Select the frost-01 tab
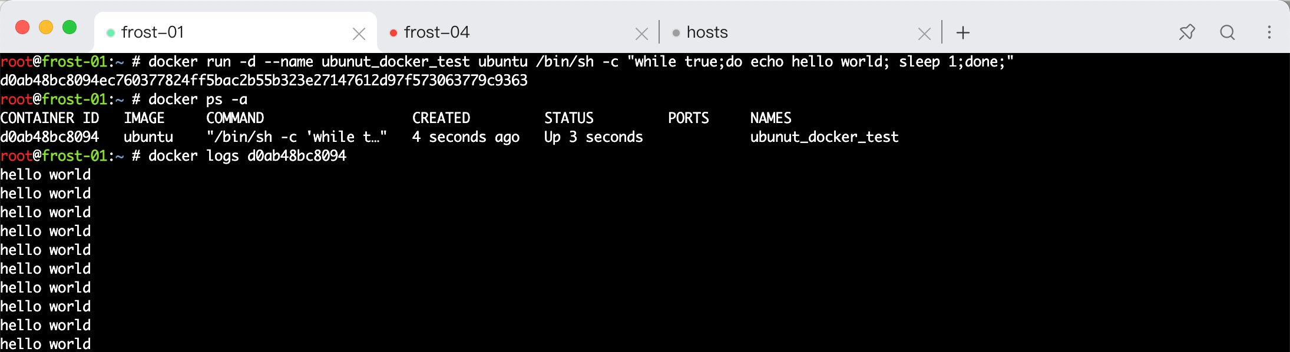 tap(236, 32)
